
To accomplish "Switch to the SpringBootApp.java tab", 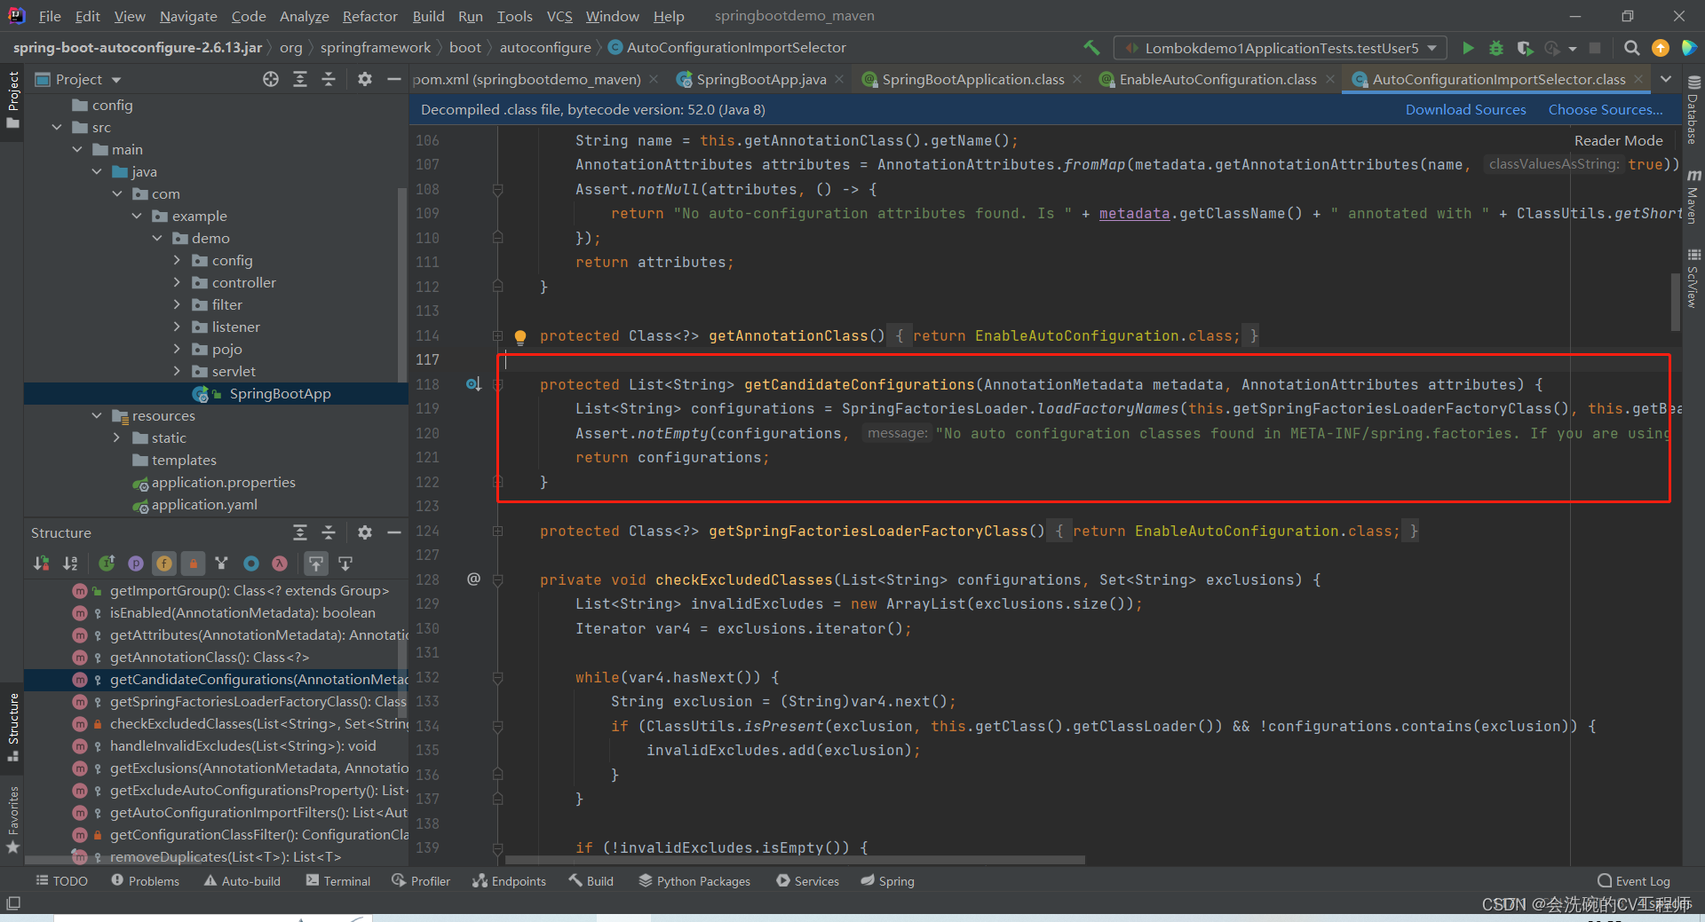I will pyautogui.click(x=760, y=80).
